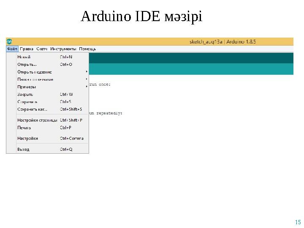Open the Скетч menu

[42, 49]
